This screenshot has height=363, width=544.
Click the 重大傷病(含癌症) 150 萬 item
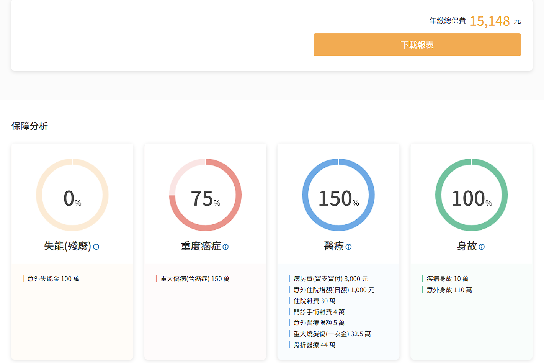pos(195,279)
